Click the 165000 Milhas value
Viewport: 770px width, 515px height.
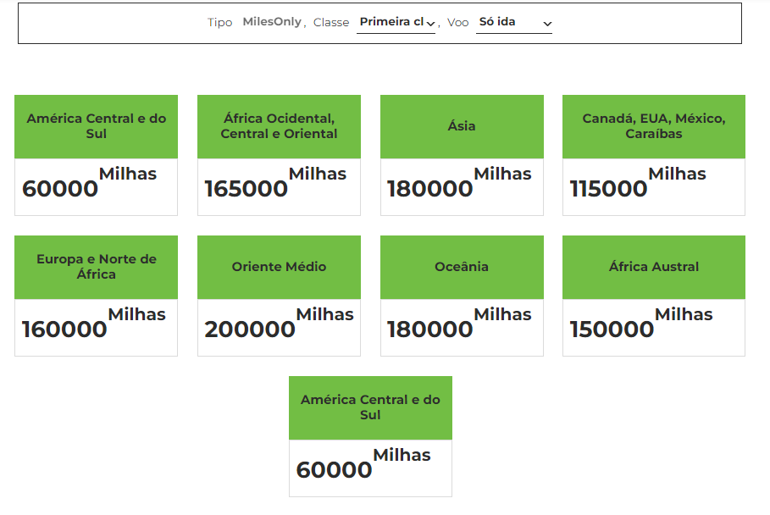pos(275,184)
